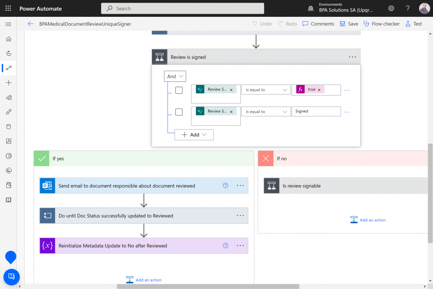Screen dimensions: 433x289
Task: Check the second condition row checkbox
Action: 179,112
